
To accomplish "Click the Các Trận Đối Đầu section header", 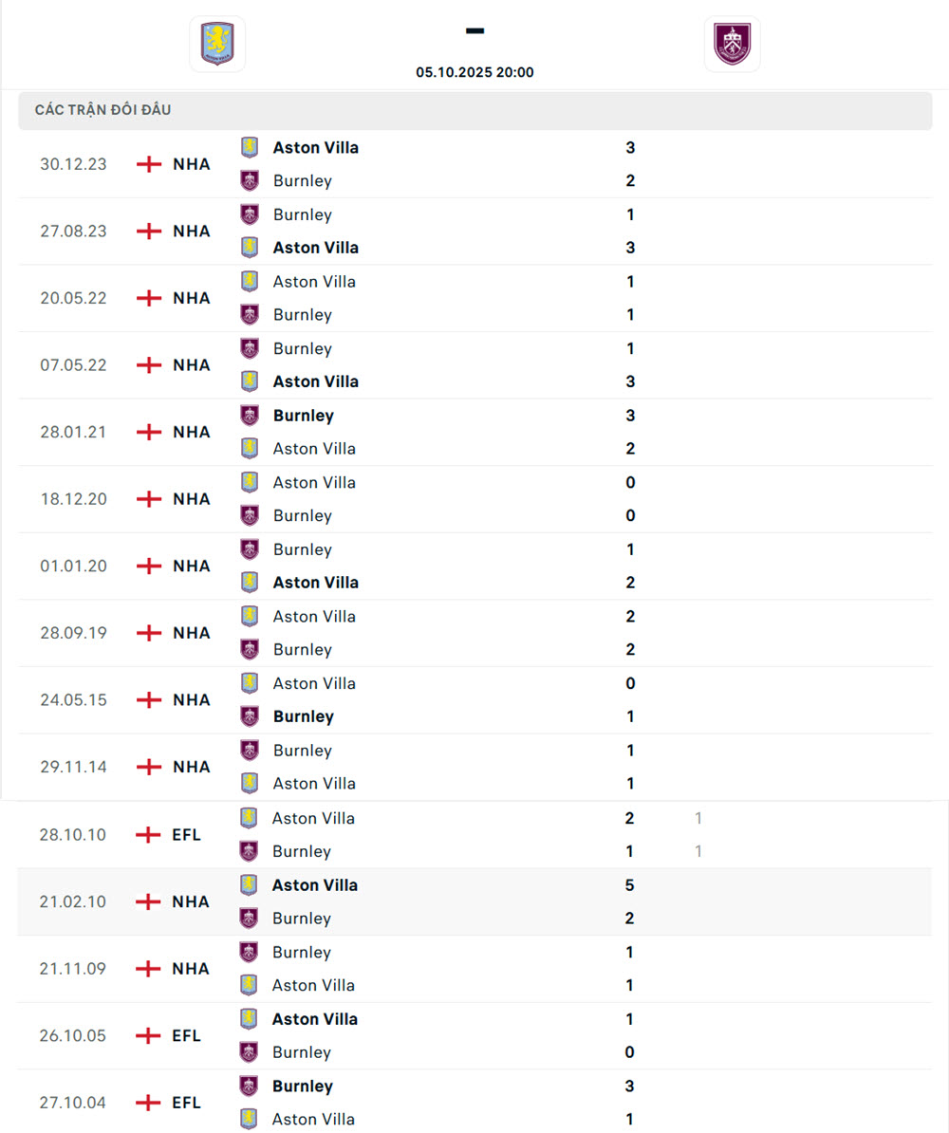I will pos(103,110).
